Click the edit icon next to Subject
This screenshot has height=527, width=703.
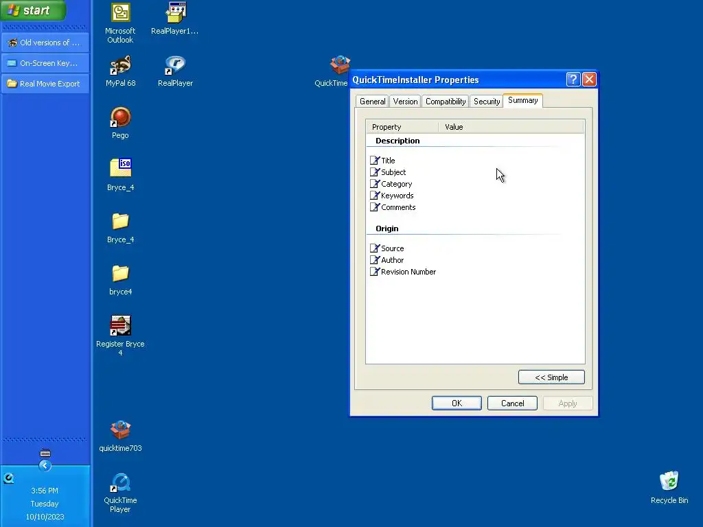pyautogui.click(x=375, y=172)
